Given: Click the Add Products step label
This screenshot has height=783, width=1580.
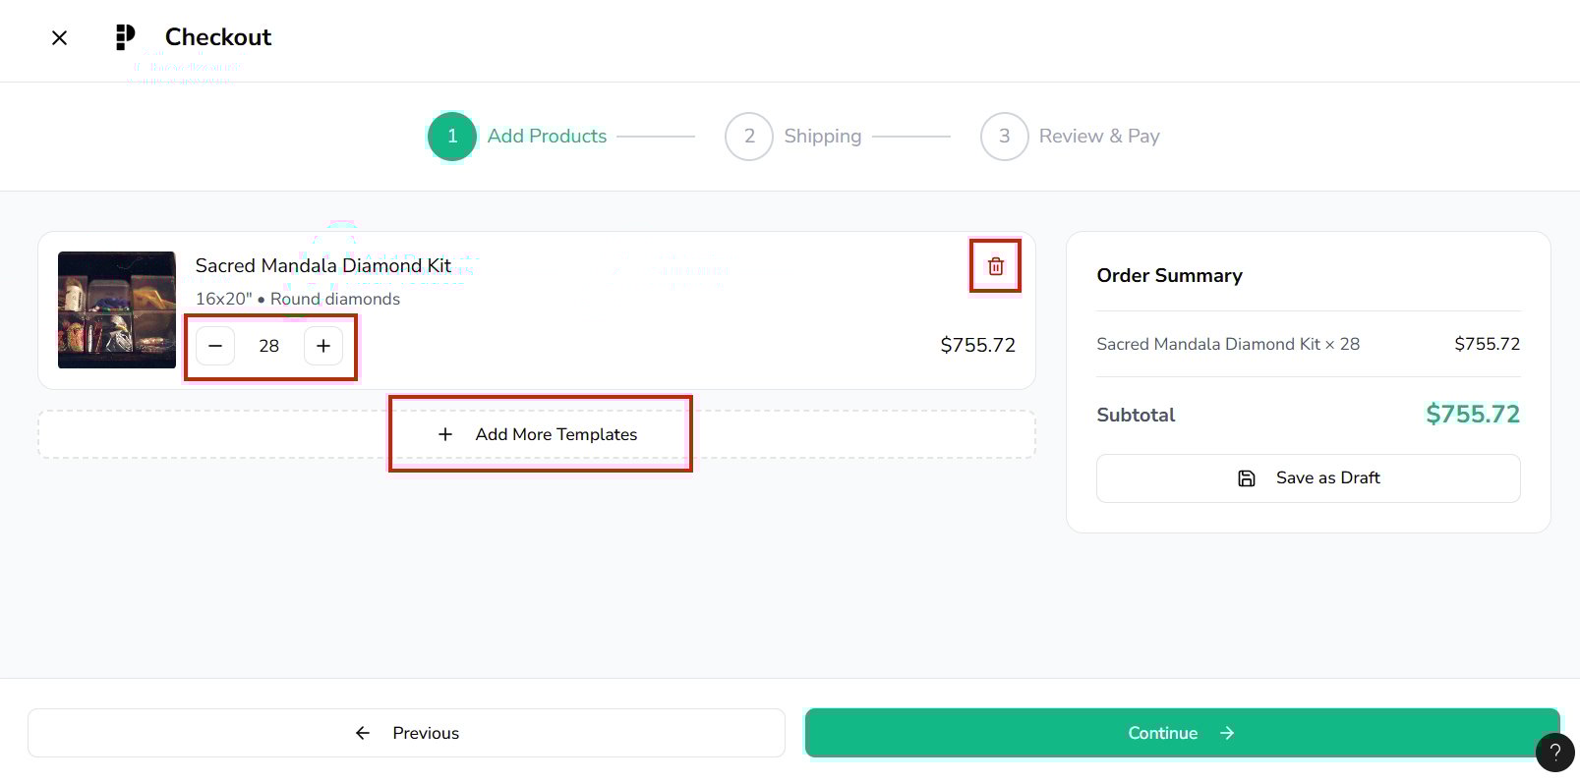Looking at the screenshot, I should 547,137.
